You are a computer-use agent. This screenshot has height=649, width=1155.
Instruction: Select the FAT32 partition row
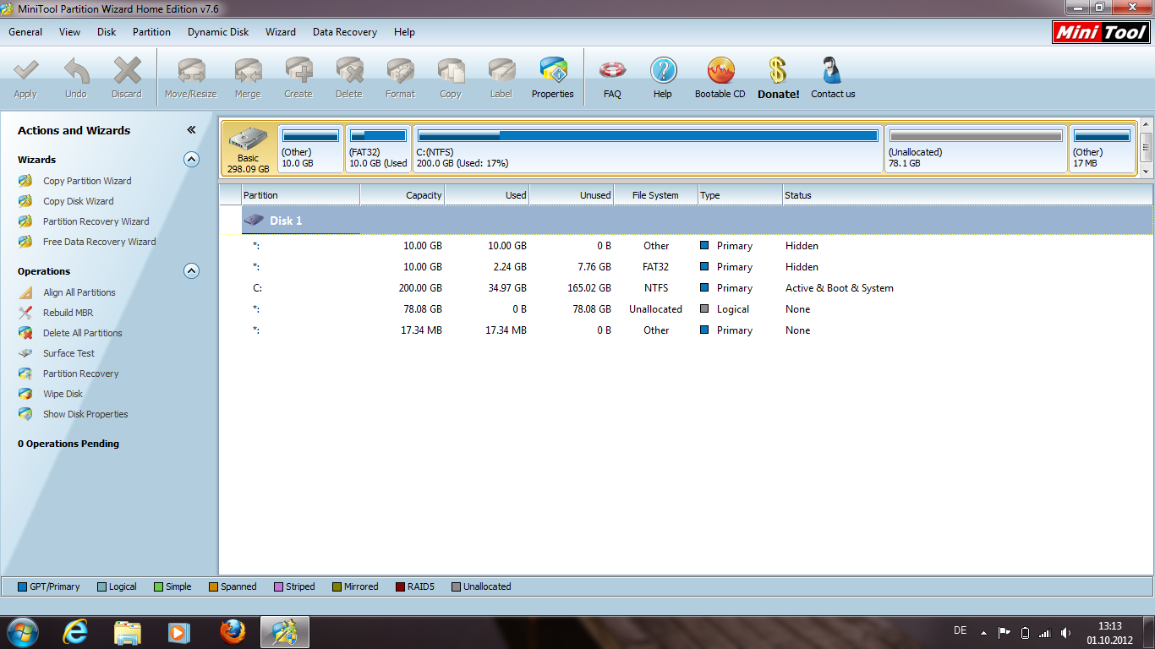pos(686,267)
